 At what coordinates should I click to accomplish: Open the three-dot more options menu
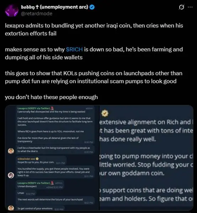tap(190, 7)
